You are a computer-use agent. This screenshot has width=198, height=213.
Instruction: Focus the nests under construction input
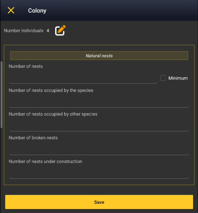click(99, 173)
